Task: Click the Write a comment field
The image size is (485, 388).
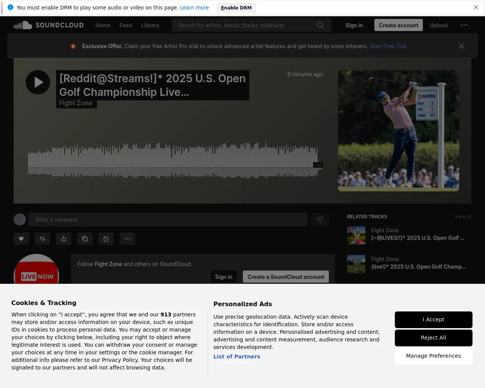Action: click(168, 220)
